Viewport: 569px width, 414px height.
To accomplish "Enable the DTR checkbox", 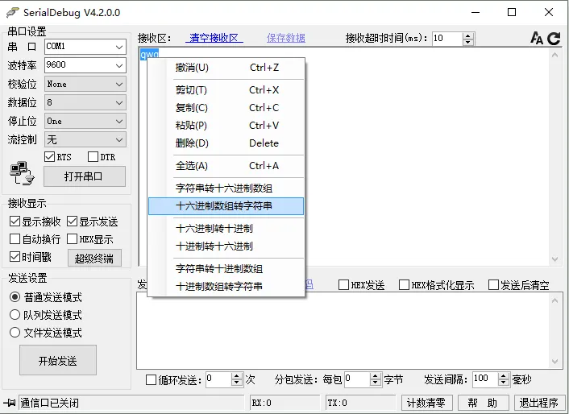I will point(93,156).
